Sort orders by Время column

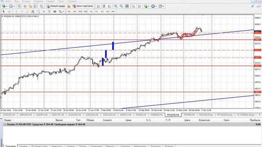click(59, 120)
